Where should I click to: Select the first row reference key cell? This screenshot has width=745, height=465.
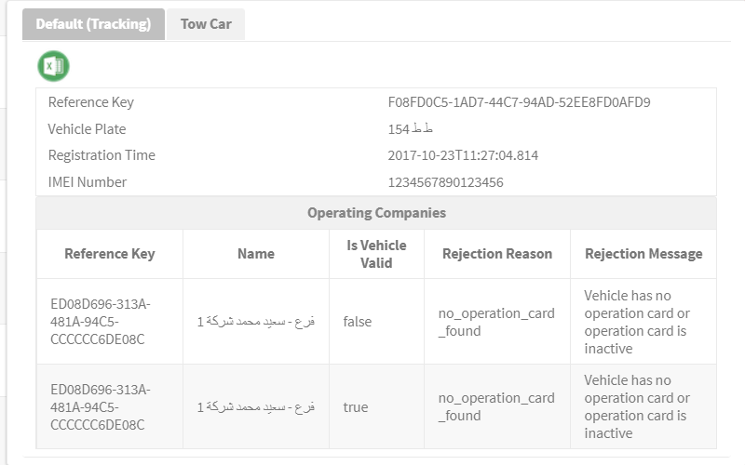110,321
